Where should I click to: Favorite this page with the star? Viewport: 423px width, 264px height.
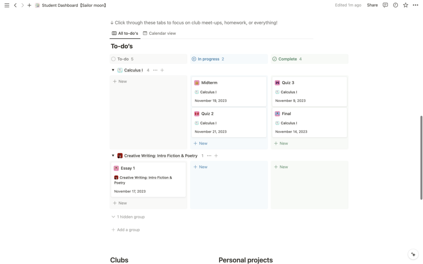(x=405, y=5)
